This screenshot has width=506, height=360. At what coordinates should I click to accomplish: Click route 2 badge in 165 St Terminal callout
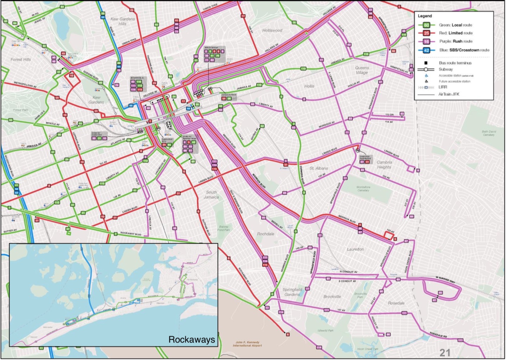point(206,51)
